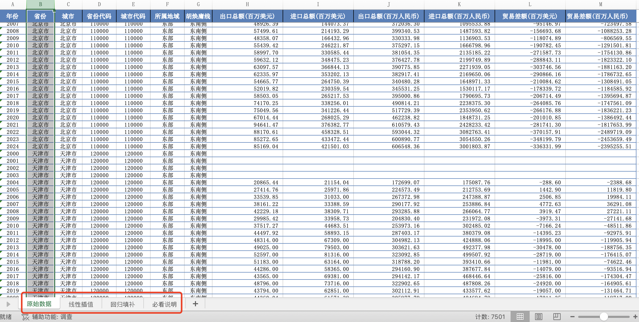Viewport: 639px width, 322px height.
Task: Add a new sheet with plus
Action: [195, 304]
